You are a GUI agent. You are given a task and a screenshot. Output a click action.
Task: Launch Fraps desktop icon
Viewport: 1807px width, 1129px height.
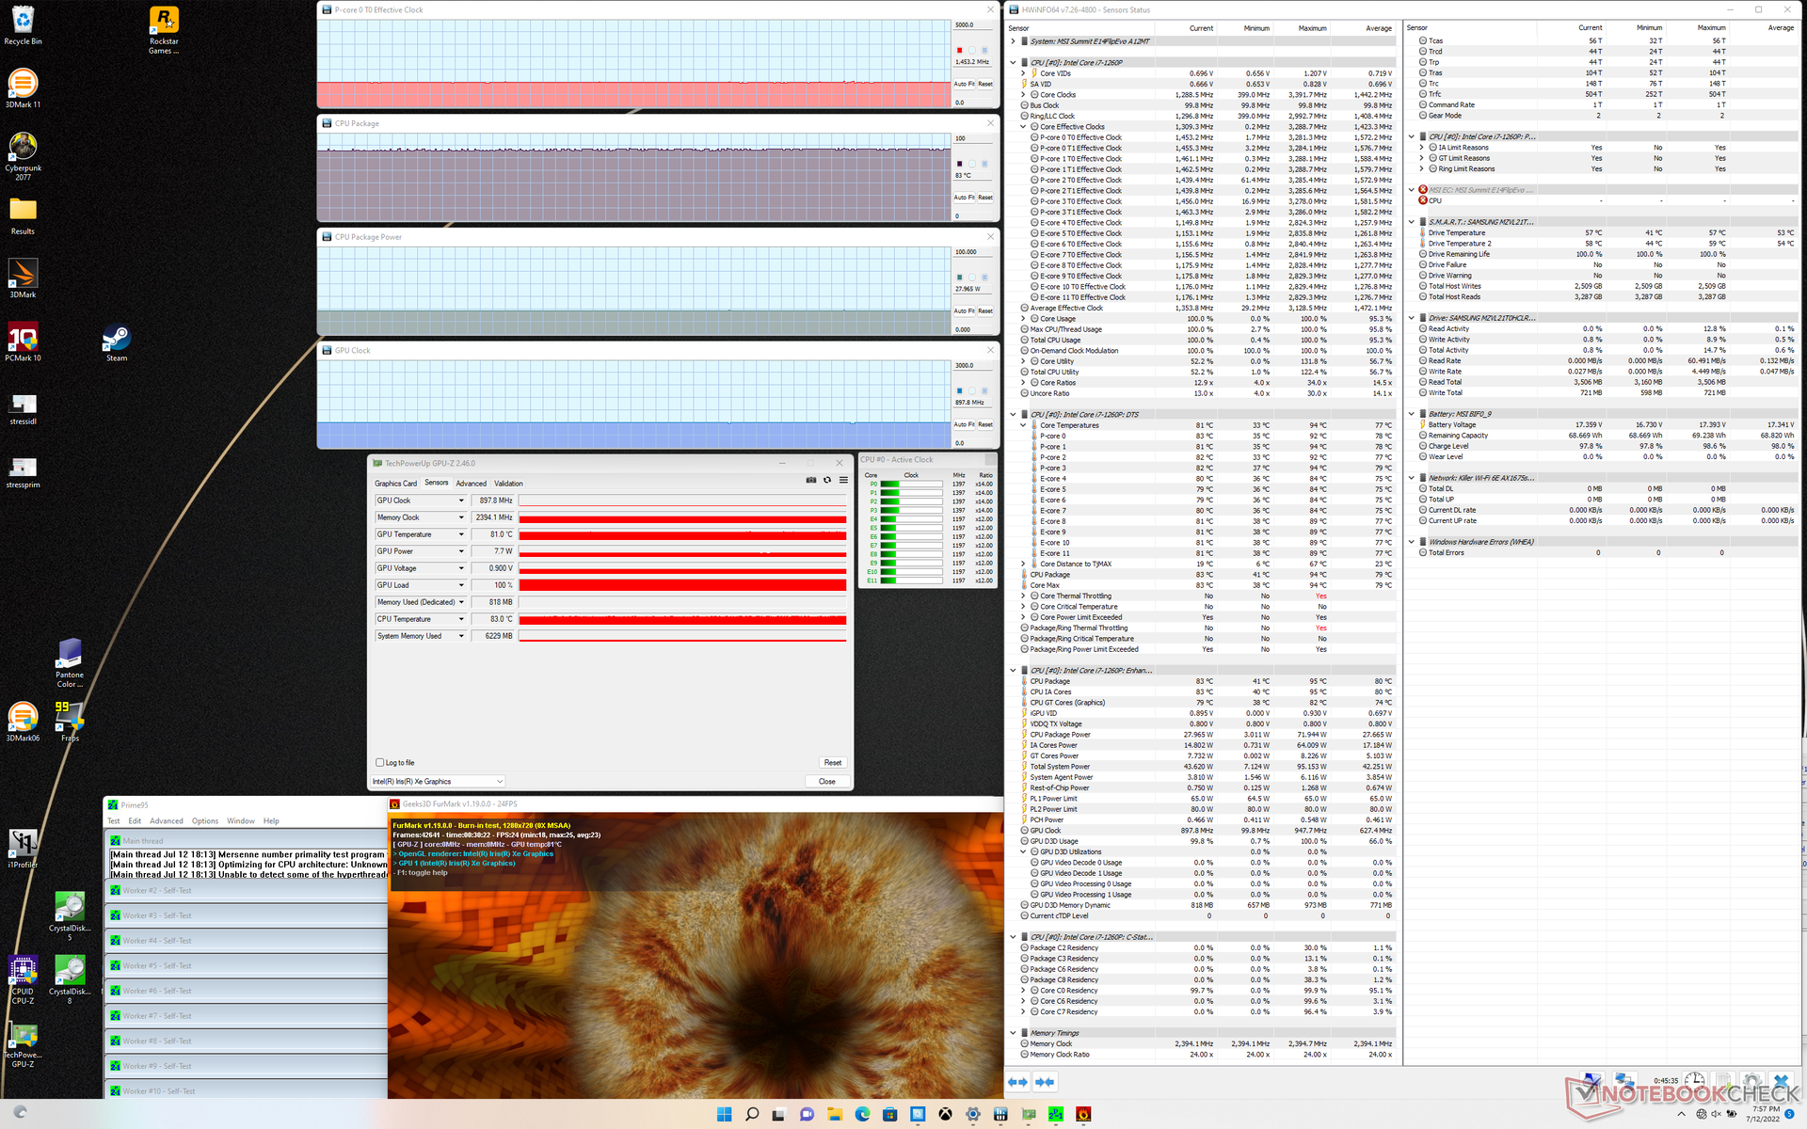tap(70, 722)
